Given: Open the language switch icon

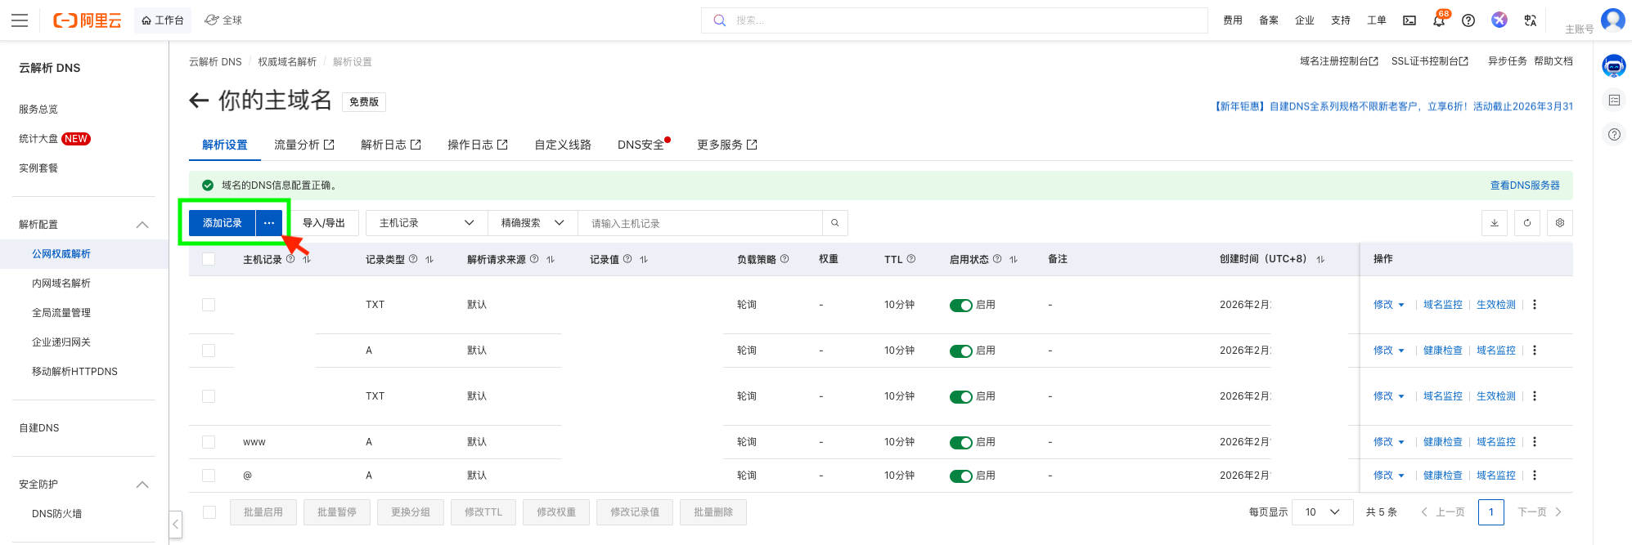Looking at the screenshot, I should tap(1531, 20).
